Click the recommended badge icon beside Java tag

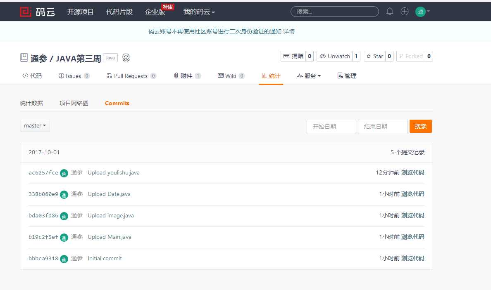[x=126, y=58]
